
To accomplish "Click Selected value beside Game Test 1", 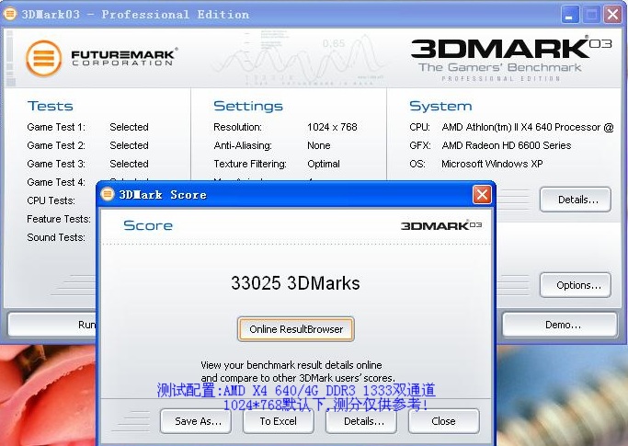I will pyautogui.click(x=129, y=127).
